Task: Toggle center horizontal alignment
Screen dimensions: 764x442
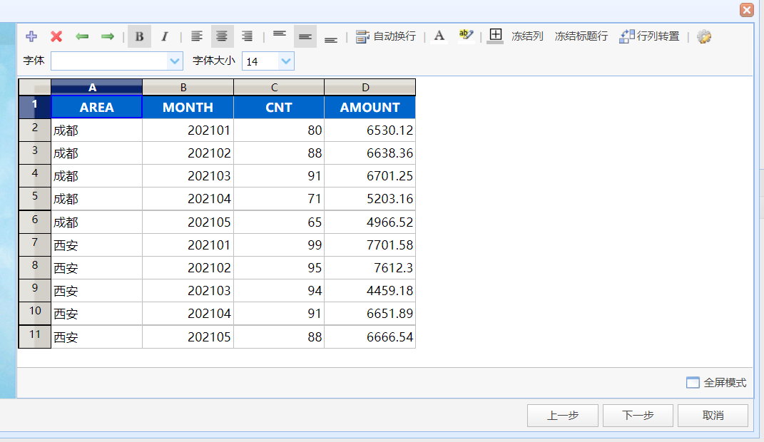Action: 222,36
